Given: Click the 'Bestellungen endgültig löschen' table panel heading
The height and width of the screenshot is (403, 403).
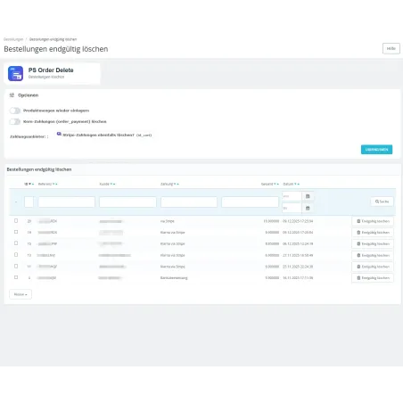Looking at the screenshot, I should [39, 169].
